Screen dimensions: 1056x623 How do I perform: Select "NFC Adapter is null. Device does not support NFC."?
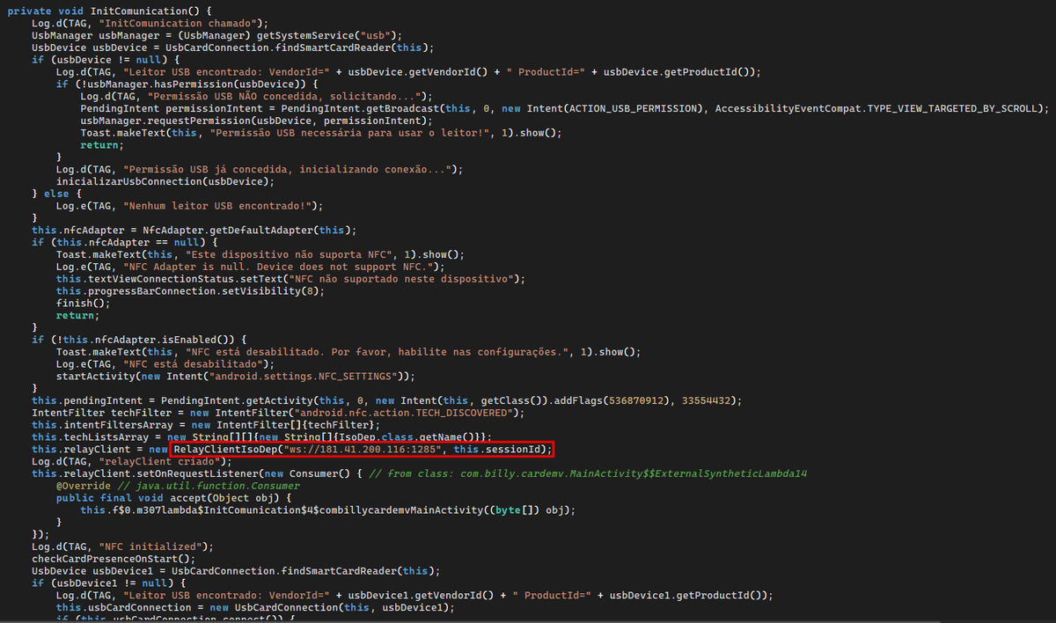280,268
